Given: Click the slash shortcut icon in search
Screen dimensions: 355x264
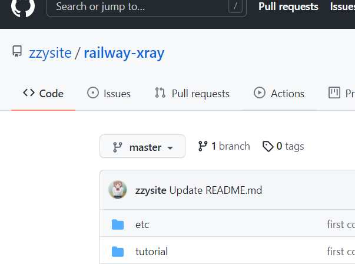Looking at the screenshot, I should point(235,7).
